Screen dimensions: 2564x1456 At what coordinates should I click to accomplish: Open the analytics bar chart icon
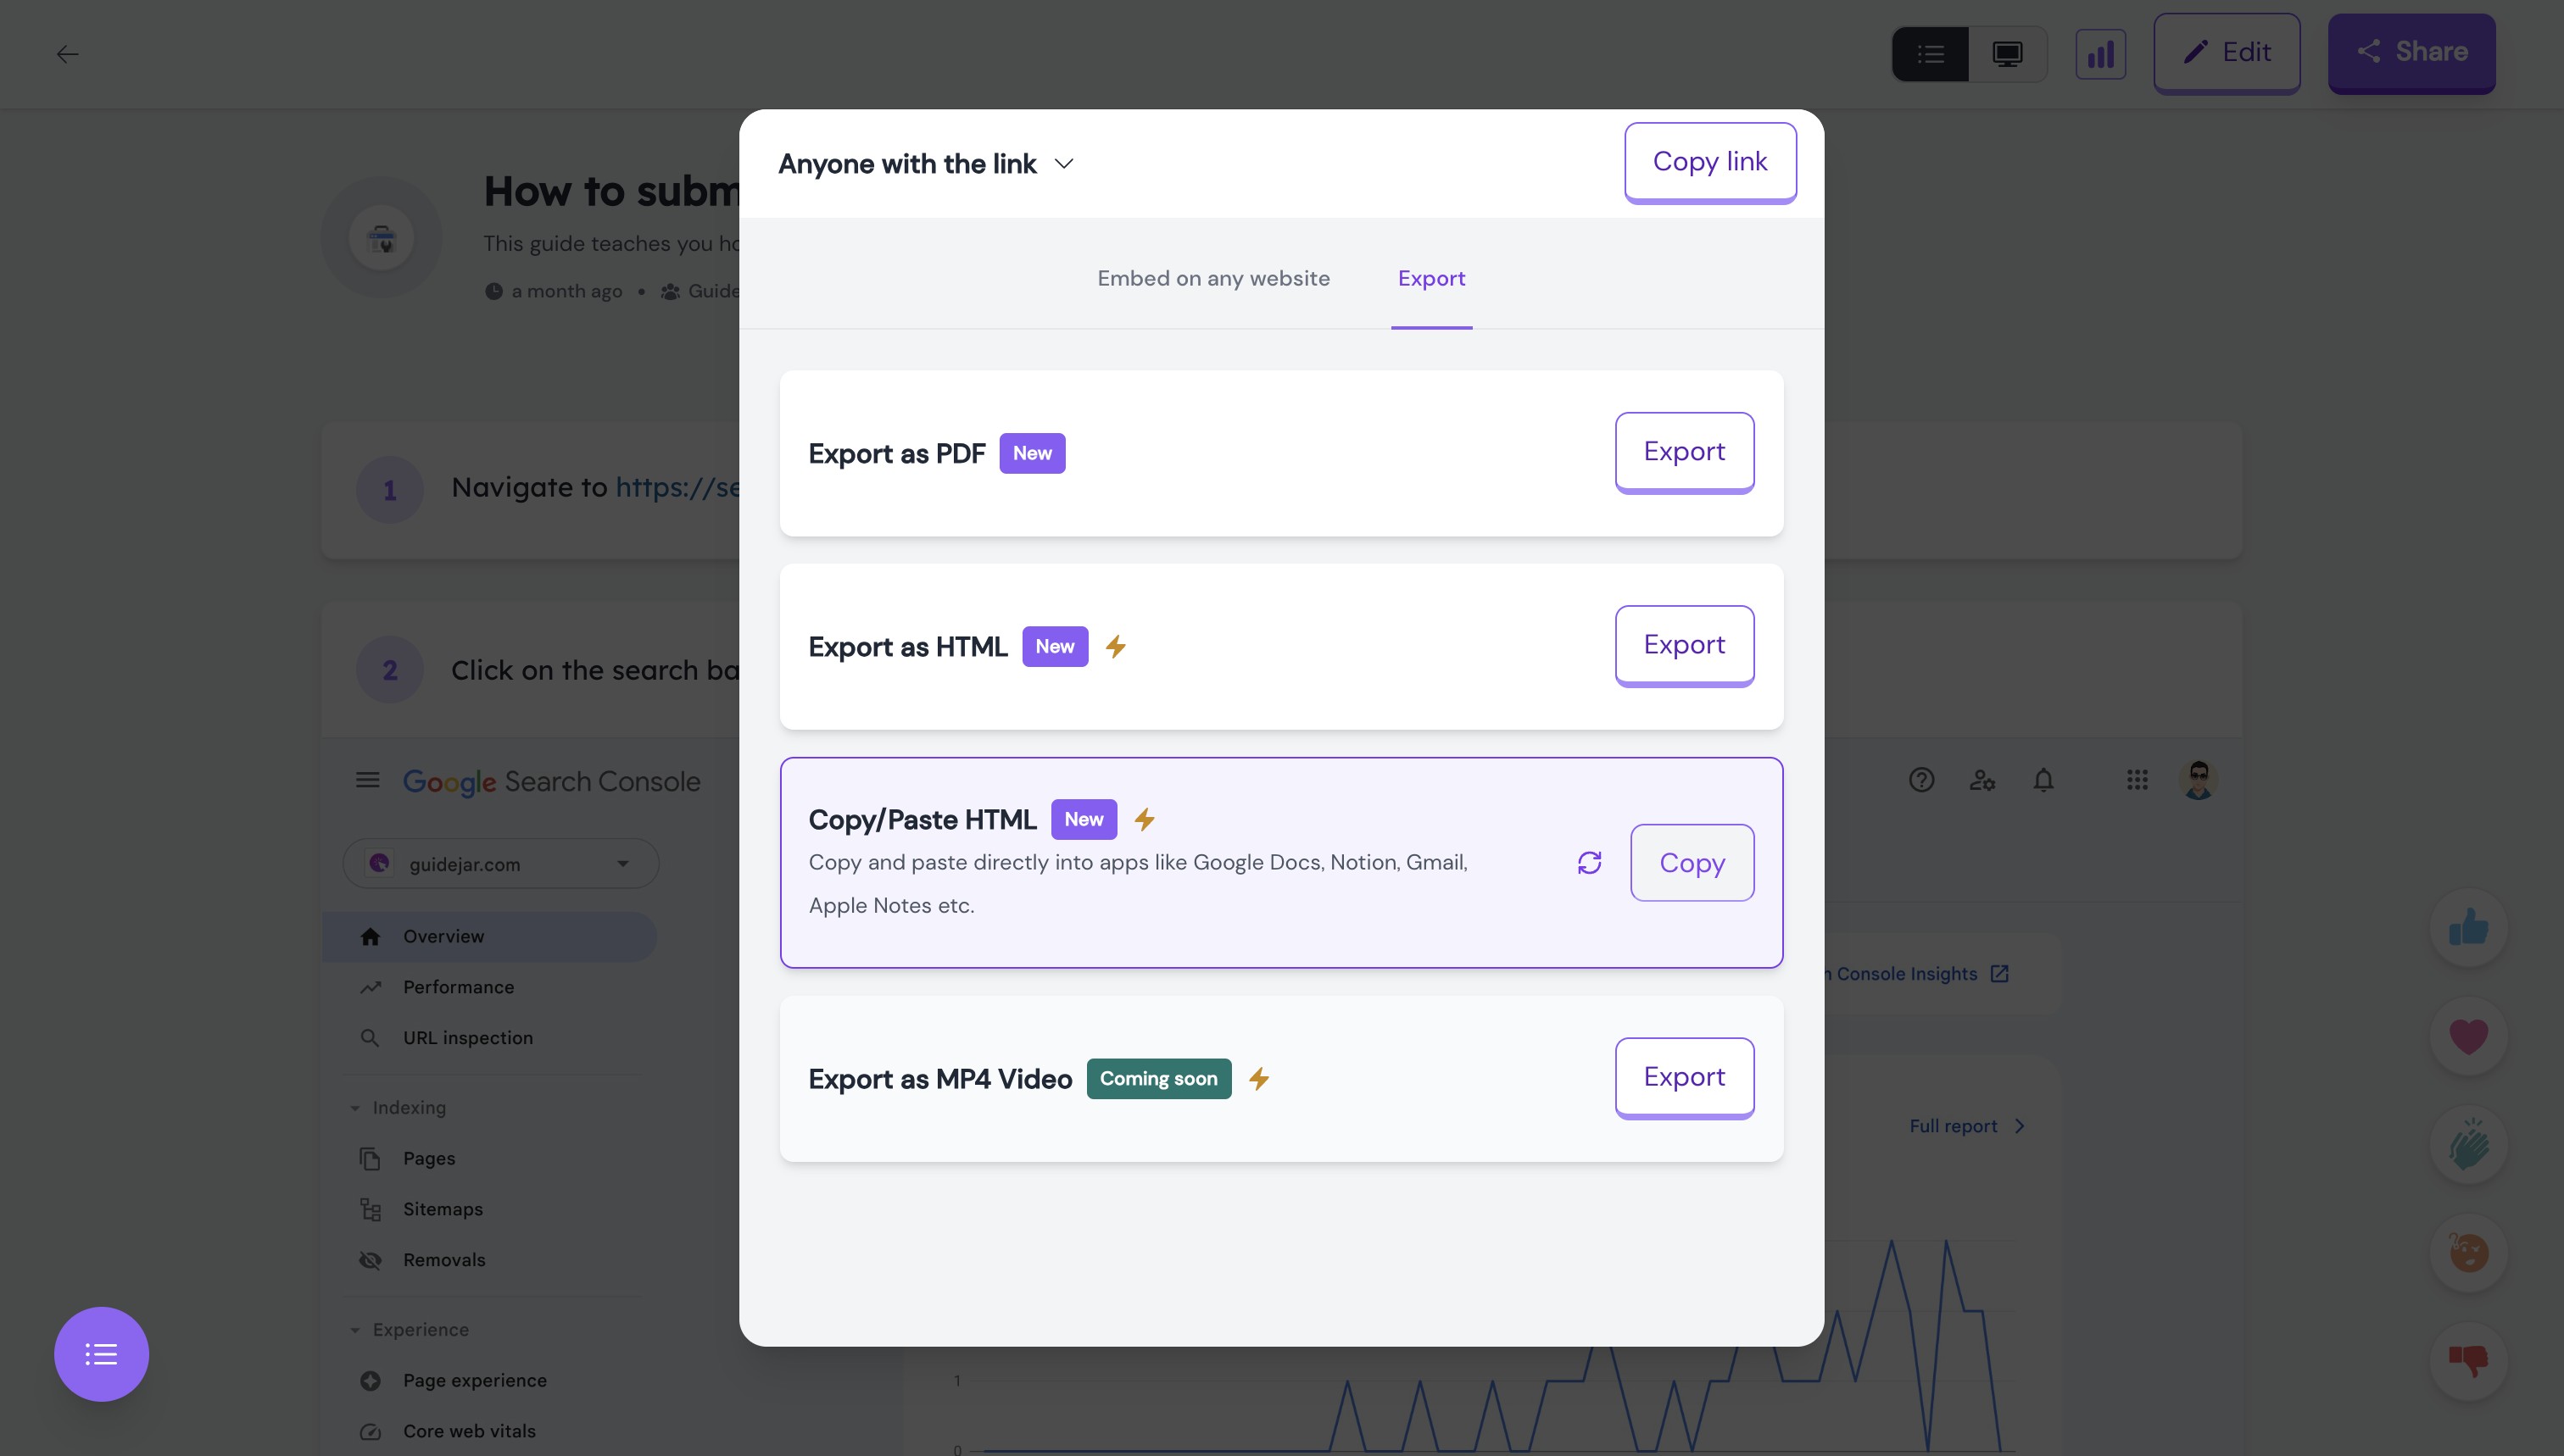[2101, 53]
